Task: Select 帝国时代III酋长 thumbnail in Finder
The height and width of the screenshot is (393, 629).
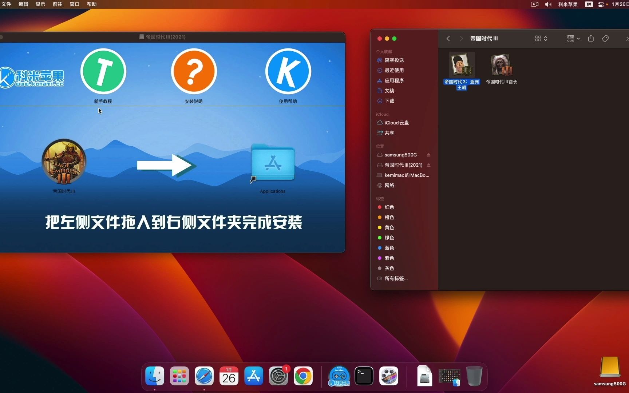Action: point(502,65)
